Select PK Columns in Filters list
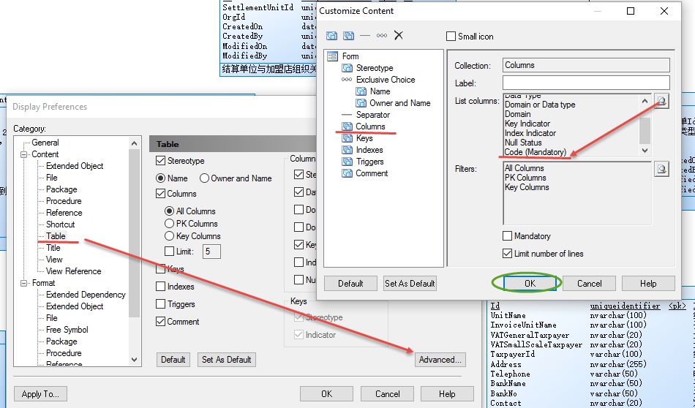 (525, 178)
